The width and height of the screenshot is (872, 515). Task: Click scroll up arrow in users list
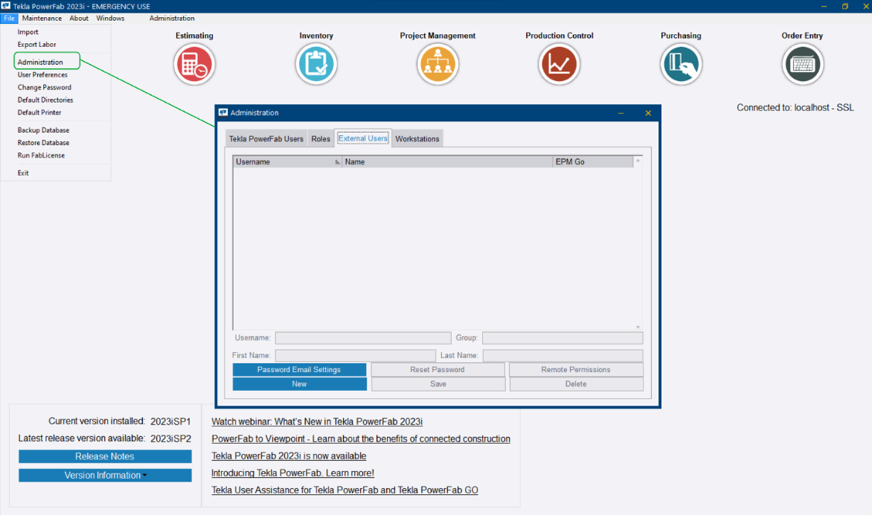[x=638, y=161]
